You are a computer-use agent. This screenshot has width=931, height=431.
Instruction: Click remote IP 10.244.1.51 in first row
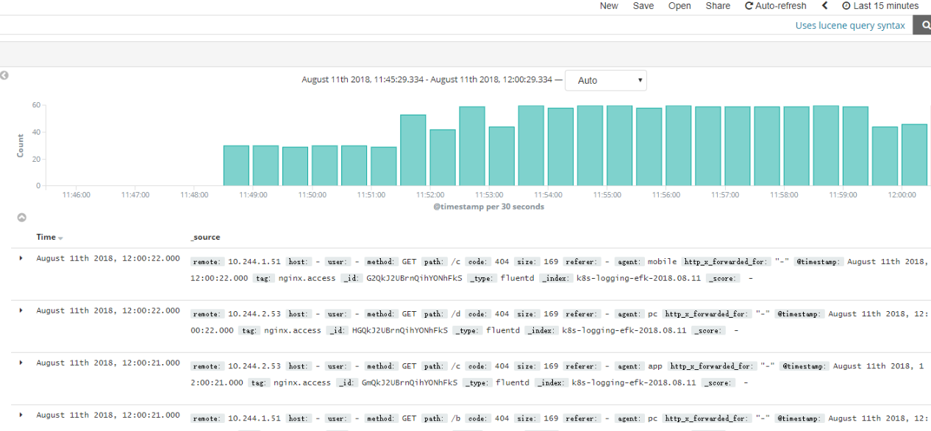coord(254,261)
